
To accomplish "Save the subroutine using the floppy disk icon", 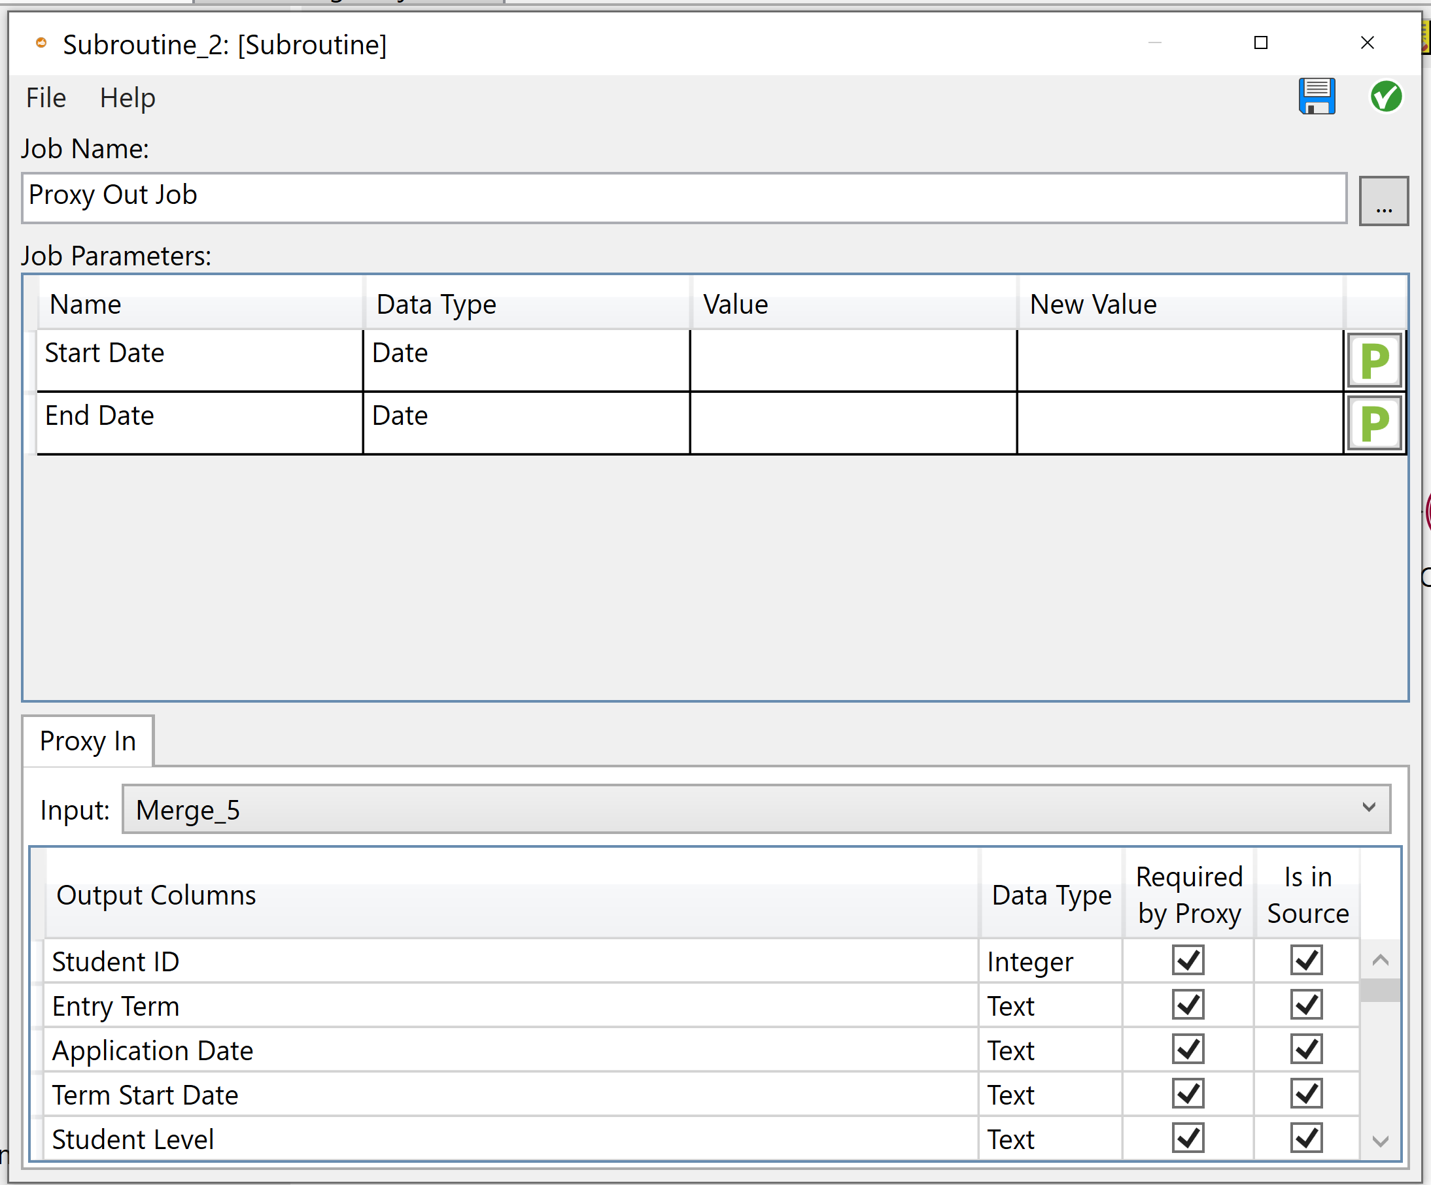I will pos(1317,97).
